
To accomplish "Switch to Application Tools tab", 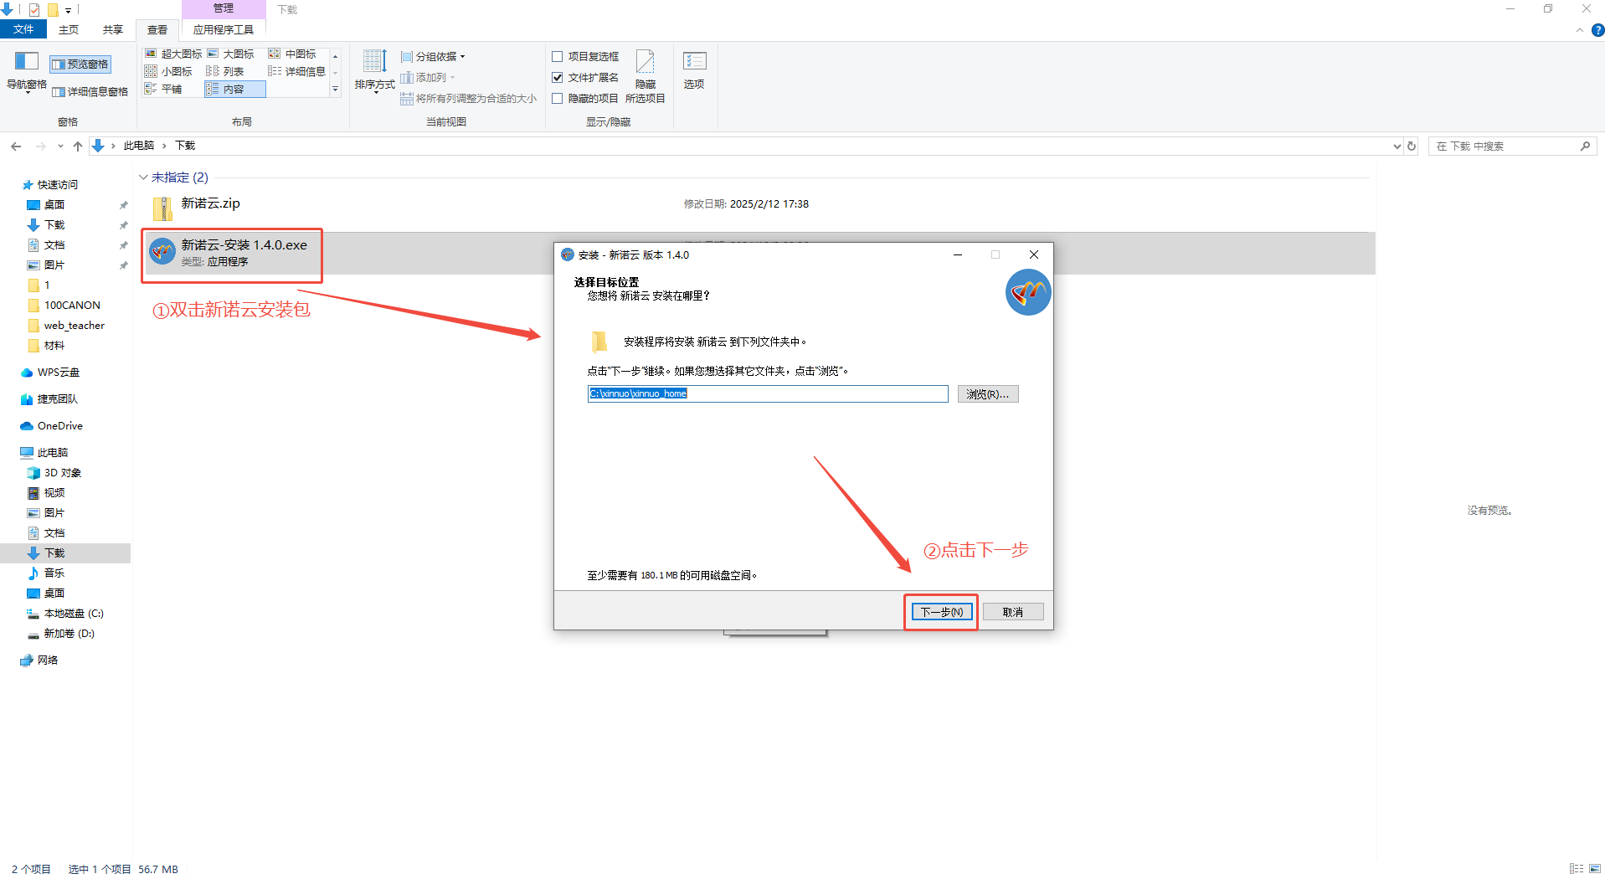I will (x=224, y=30).
